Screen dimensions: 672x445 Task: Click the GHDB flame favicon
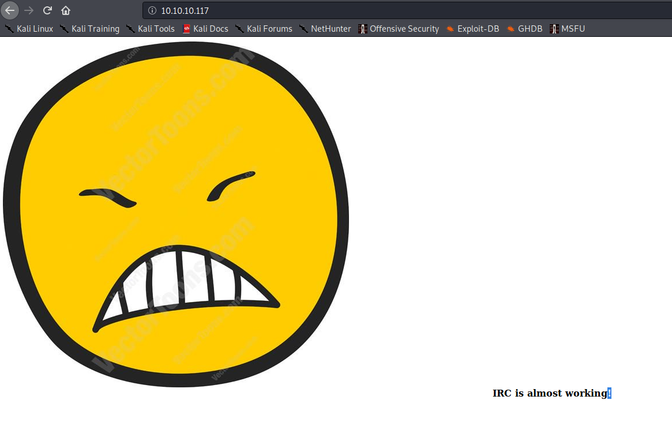pos(510,28)
